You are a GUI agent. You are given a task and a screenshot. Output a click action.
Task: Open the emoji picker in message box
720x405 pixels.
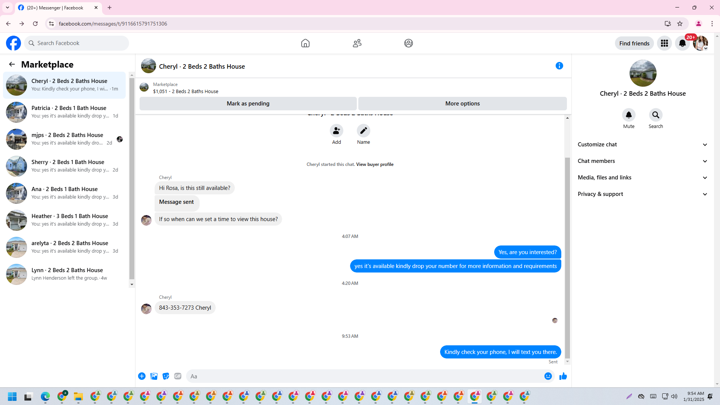coord(548,376)
